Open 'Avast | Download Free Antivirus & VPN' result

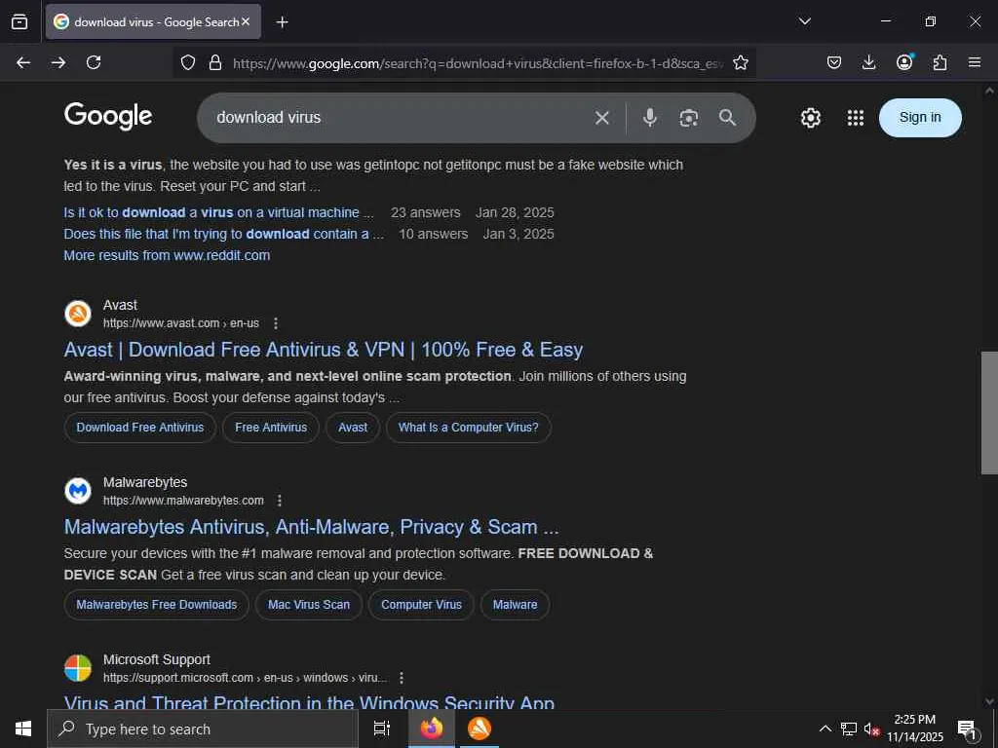(x=324, y=350)
